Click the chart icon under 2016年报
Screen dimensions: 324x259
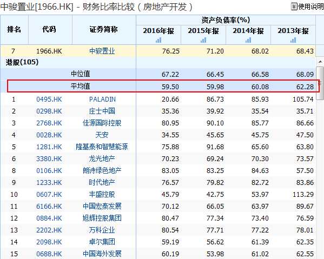[158, 40]
